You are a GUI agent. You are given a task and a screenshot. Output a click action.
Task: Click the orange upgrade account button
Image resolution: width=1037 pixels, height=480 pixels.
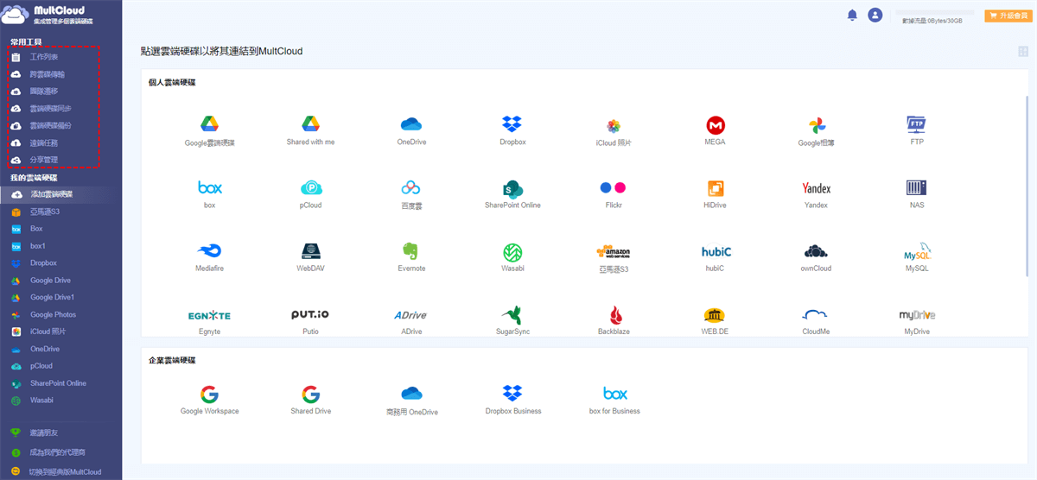1008,16
